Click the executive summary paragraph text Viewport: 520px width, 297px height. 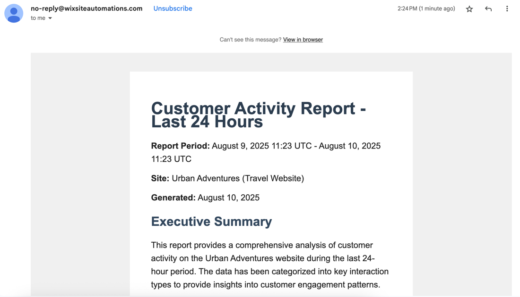pos(269,265)
